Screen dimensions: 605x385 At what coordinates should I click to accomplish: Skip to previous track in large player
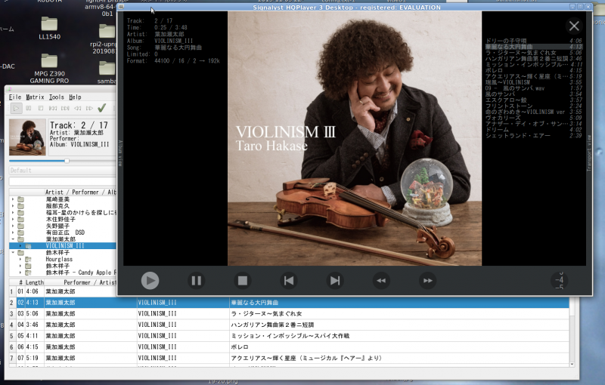click(288, 281)
